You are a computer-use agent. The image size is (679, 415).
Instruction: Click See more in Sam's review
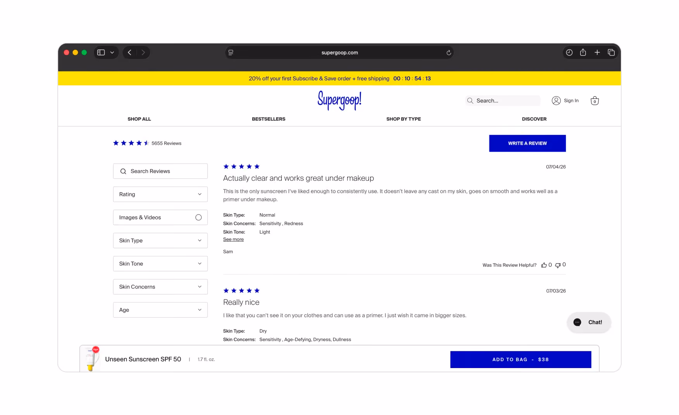233,239
